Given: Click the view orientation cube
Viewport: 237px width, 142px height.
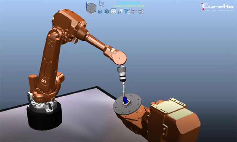Looking at the screenshot, I should (91, 7).
